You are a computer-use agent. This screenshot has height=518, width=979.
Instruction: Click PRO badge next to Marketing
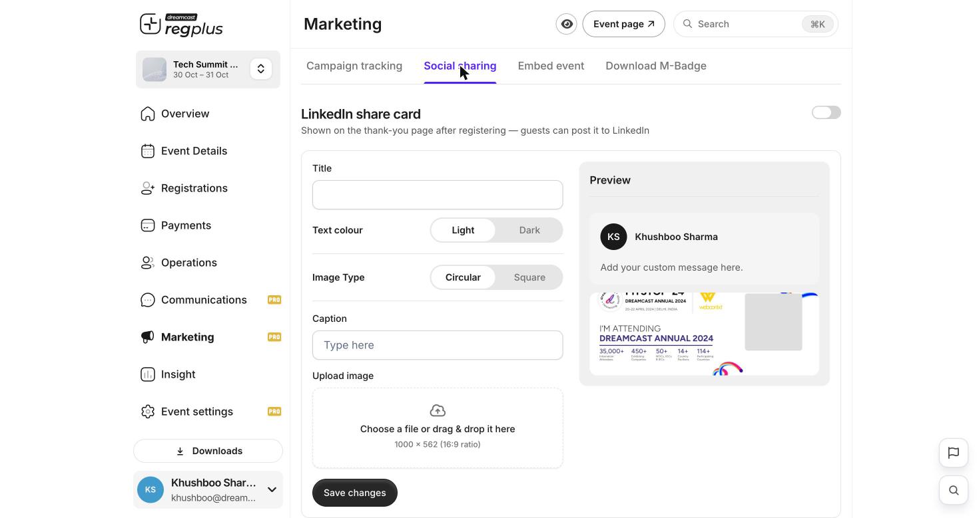(x=274, y=337)
